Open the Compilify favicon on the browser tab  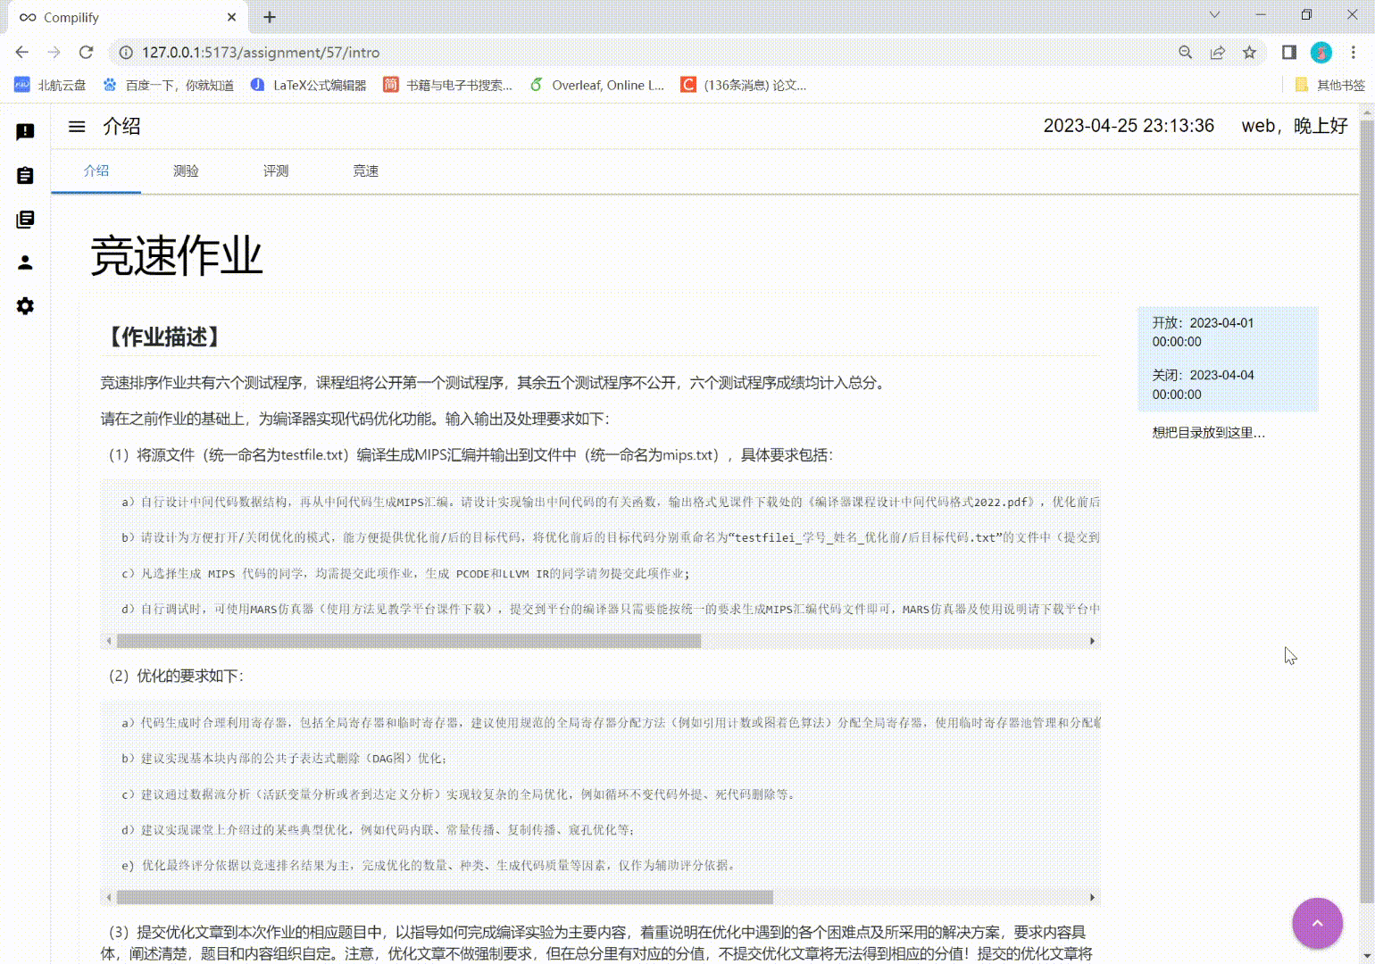25,16
